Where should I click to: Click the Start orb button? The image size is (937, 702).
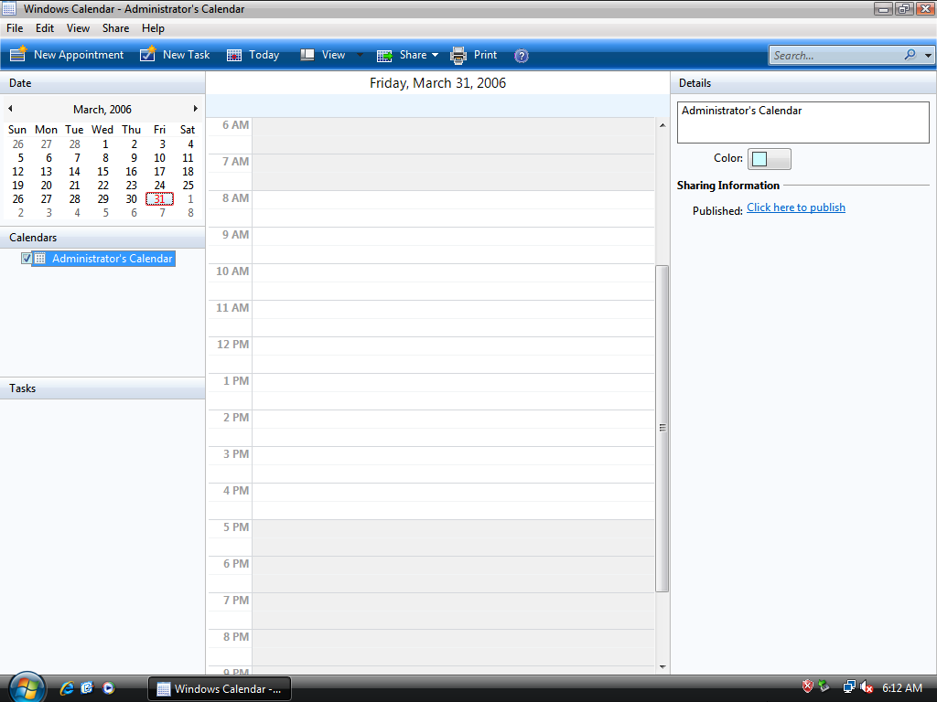click(x=27, y=687)
